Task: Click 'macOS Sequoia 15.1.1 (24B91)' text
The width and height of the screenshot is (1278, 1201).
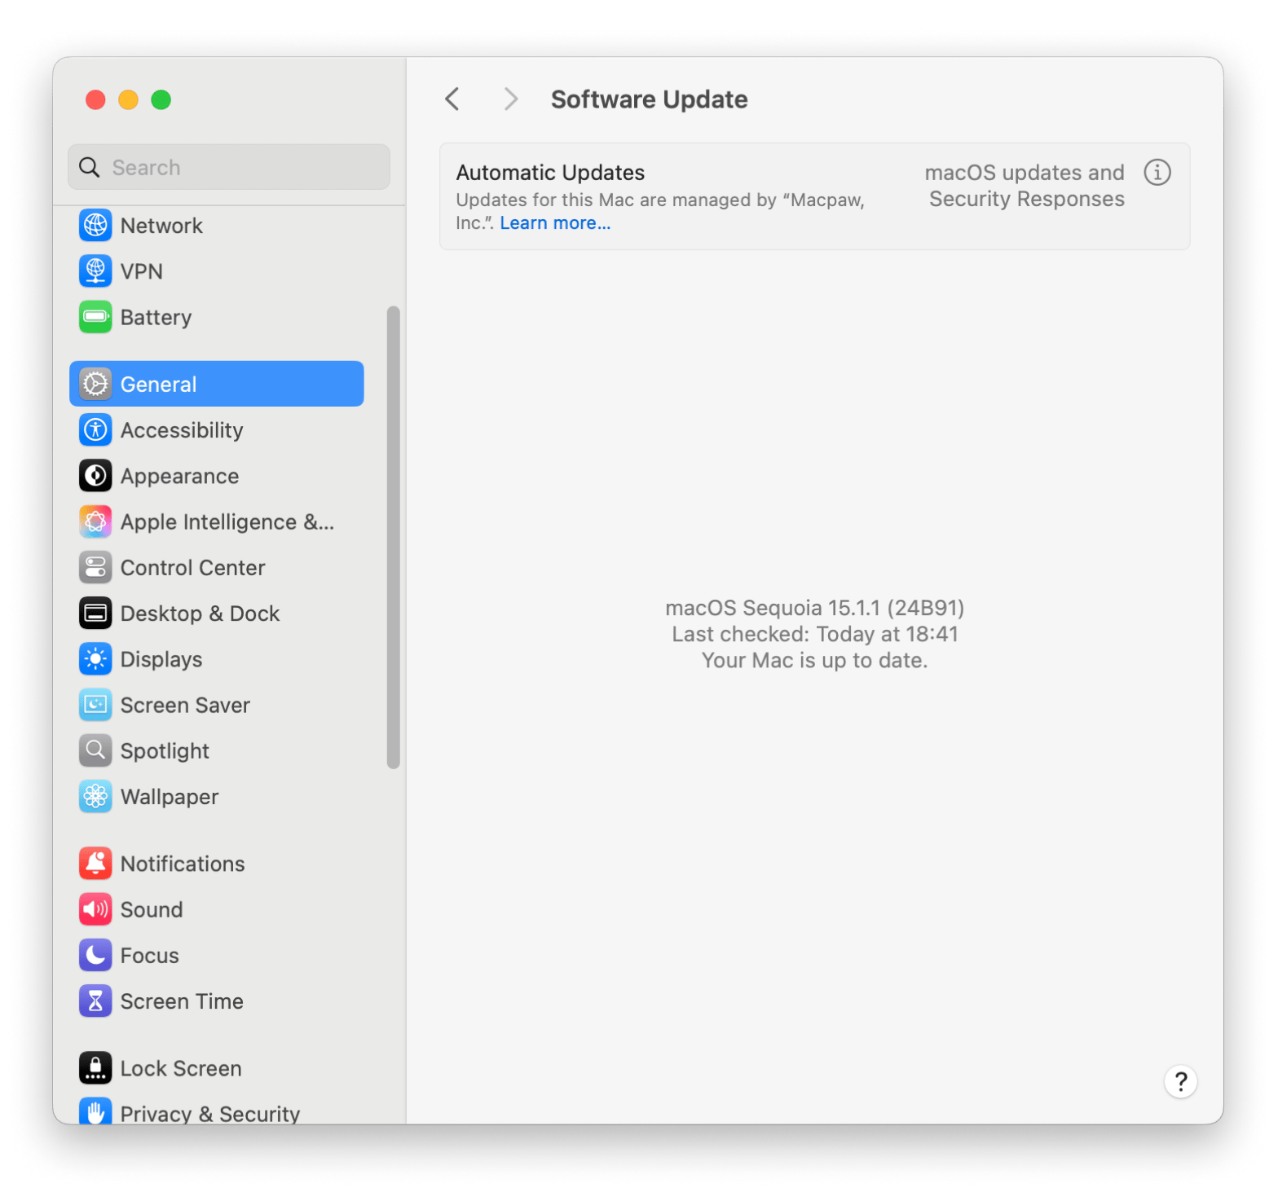Action: pyautogui.click(x=814, y=608)
